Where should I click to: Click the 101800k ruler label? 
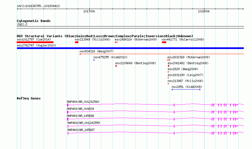coord(204,11)
